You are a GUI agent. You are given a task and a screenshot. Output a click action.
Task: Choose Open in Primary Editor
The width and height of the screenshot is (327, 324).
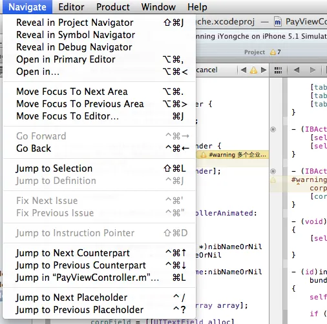coord(100,59)
